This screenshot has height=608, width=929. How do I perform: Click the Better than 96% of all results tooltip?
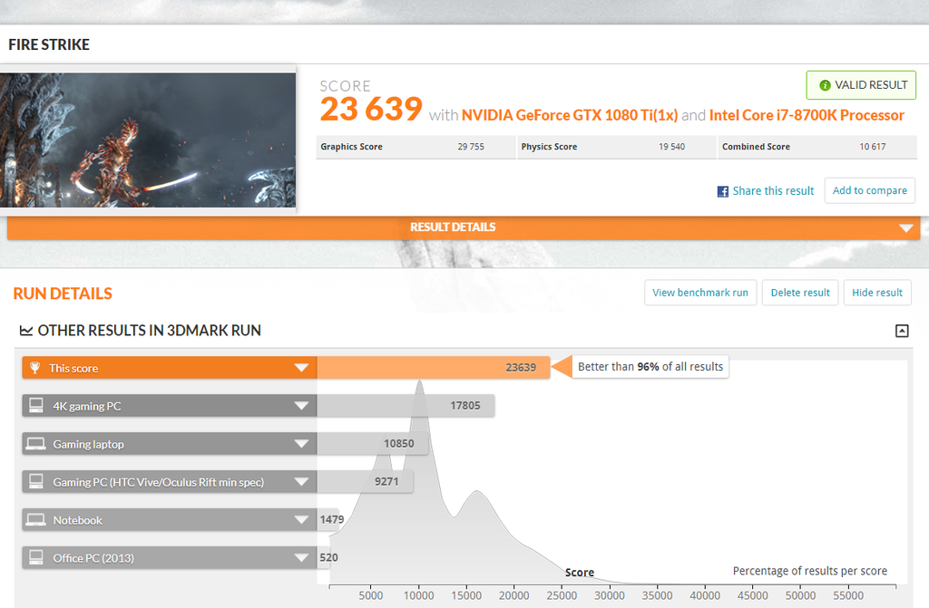click(x=650, y=366)
